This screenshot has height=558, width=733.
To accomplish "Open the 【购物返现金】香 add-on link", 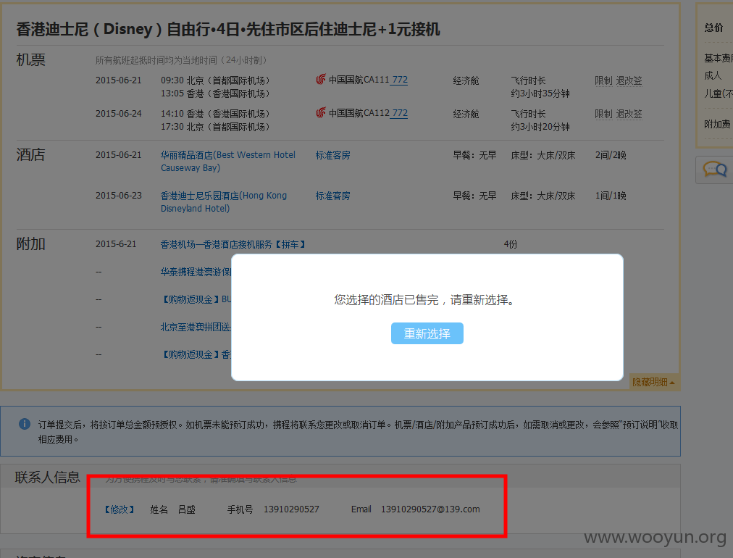I will tap(196, 354).
